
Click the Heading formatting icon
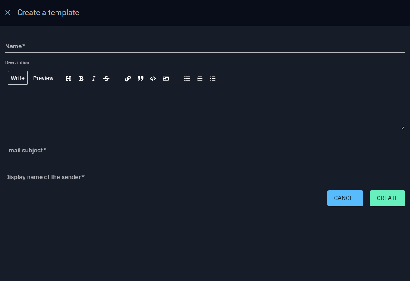(68, 79)
